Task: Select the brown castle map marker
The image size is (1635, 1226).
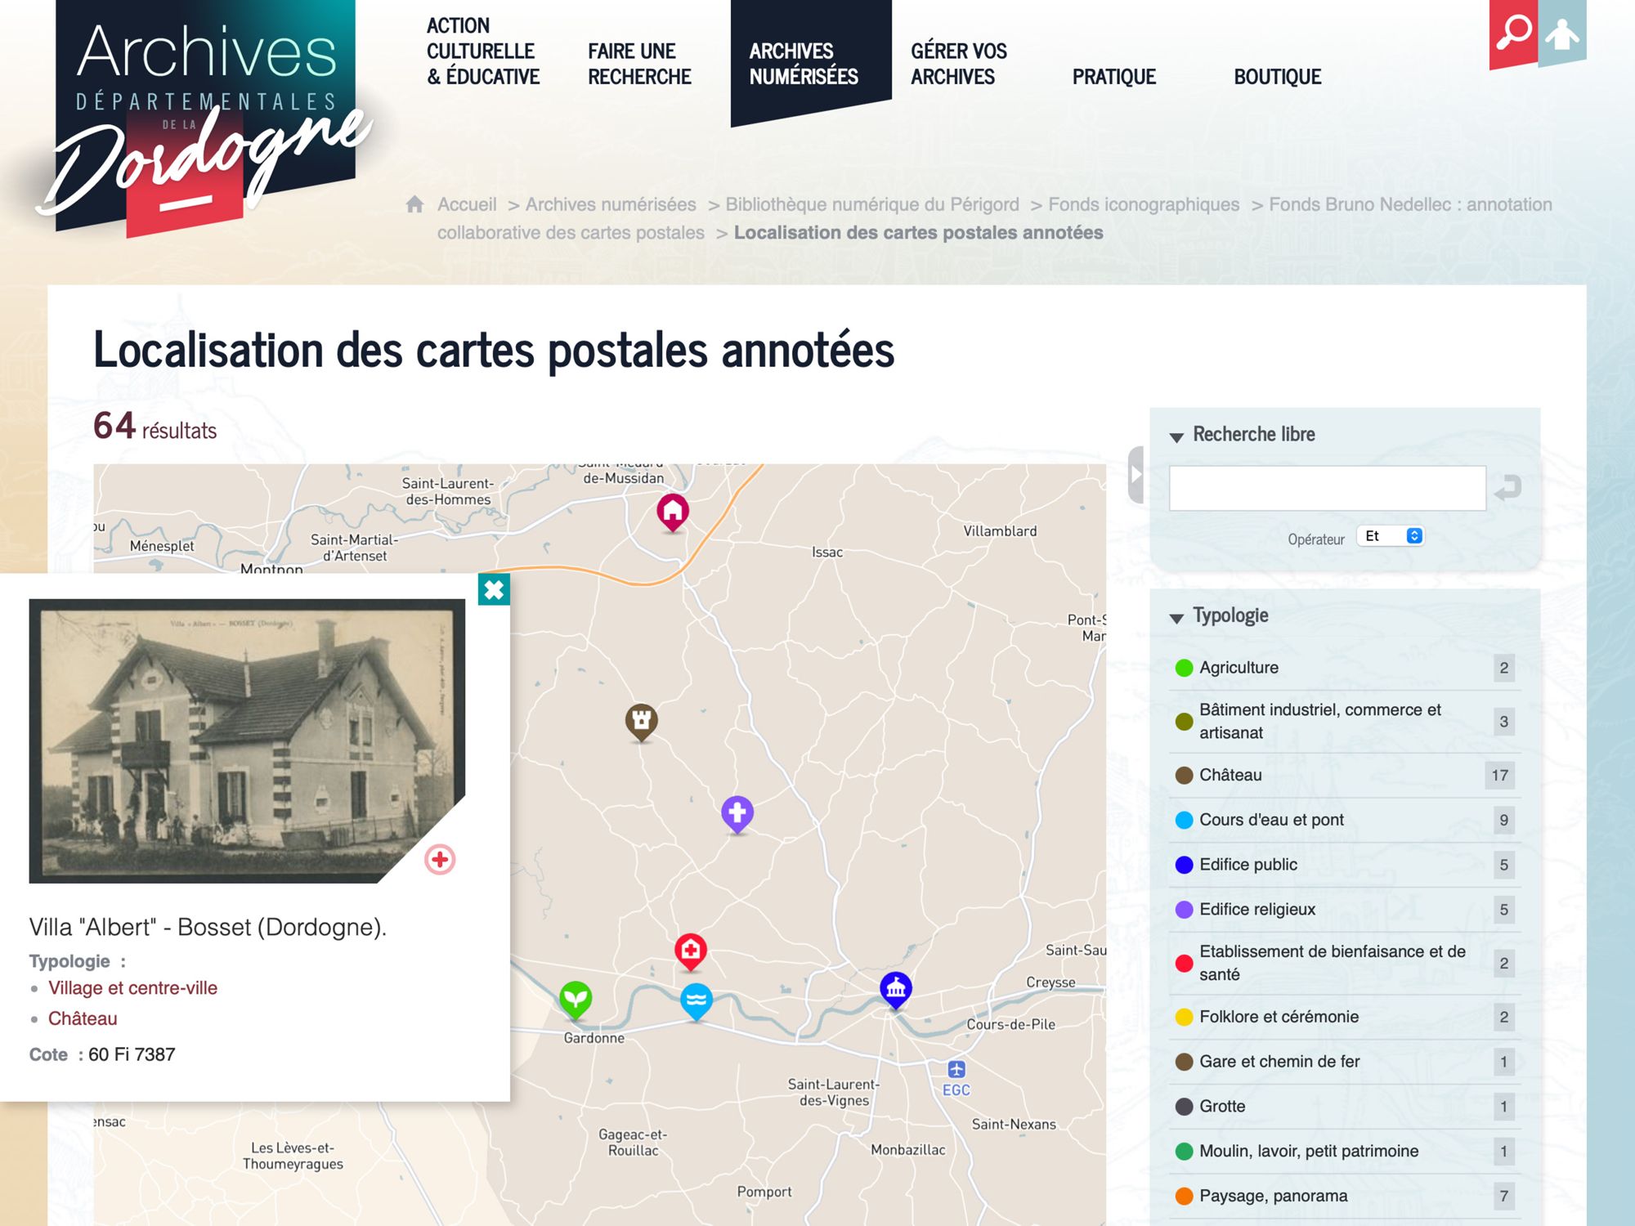Action: tap(642, 720)
